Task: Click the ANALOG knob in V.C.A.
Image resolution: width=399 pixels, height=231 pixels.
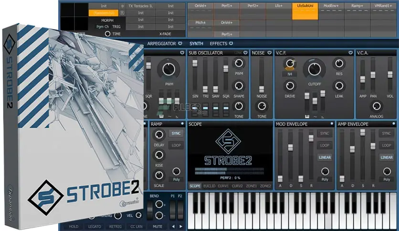Action: [377, 106]
